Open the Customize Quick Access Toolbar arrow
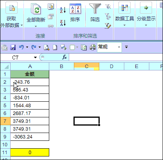The image size is (163, 160). coord(126,47)
